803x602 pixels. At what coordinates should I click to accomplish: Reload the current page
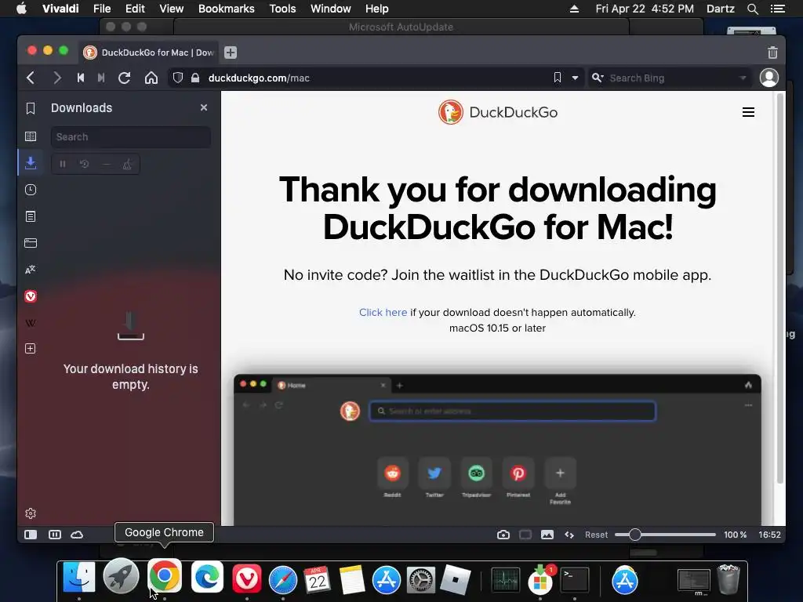(124, 78)
